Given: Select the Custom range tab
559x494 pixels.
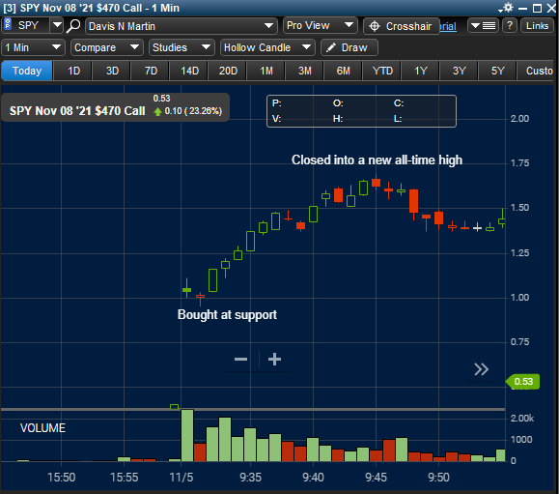Looking at the screenshot, I should [x=536, y=71].
